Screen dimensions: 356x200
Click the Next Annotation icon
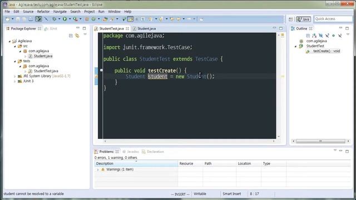coord(150,19)
